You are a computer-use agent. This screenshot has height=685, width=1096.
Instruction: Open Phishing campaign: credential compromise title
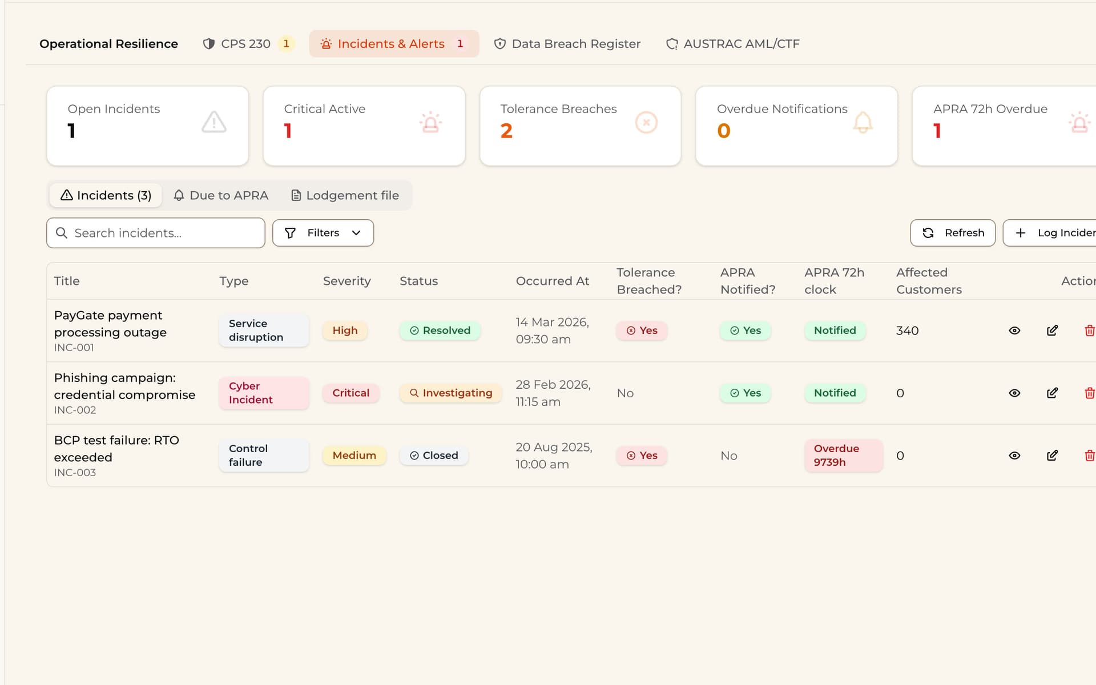[x=124, y=386]
